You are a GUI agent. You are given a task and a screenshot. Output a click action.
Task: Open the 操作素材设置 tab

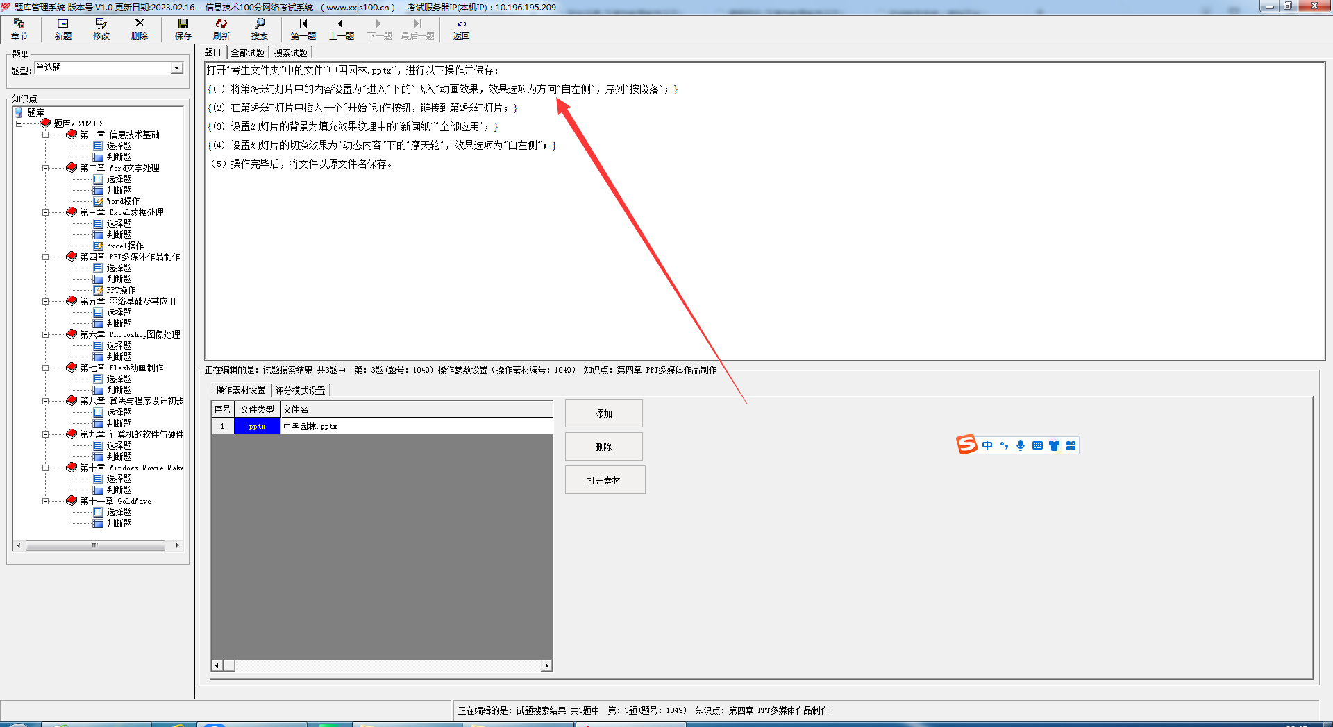tap(240, 390)
